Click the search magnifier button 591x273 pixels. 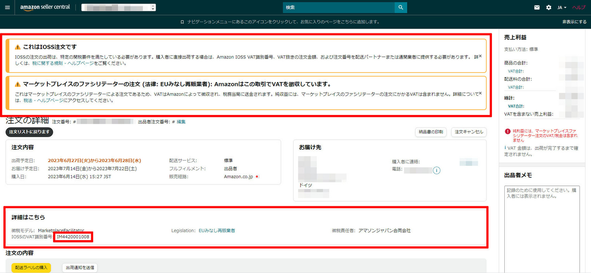(x=401, y=7)
